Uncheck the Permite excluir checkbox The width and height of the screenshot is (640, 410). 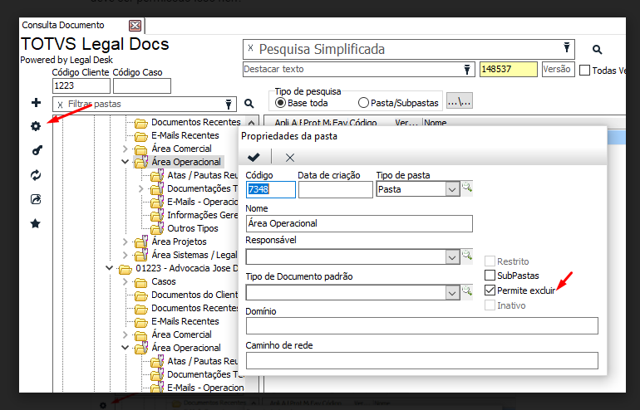coord(490,290)
